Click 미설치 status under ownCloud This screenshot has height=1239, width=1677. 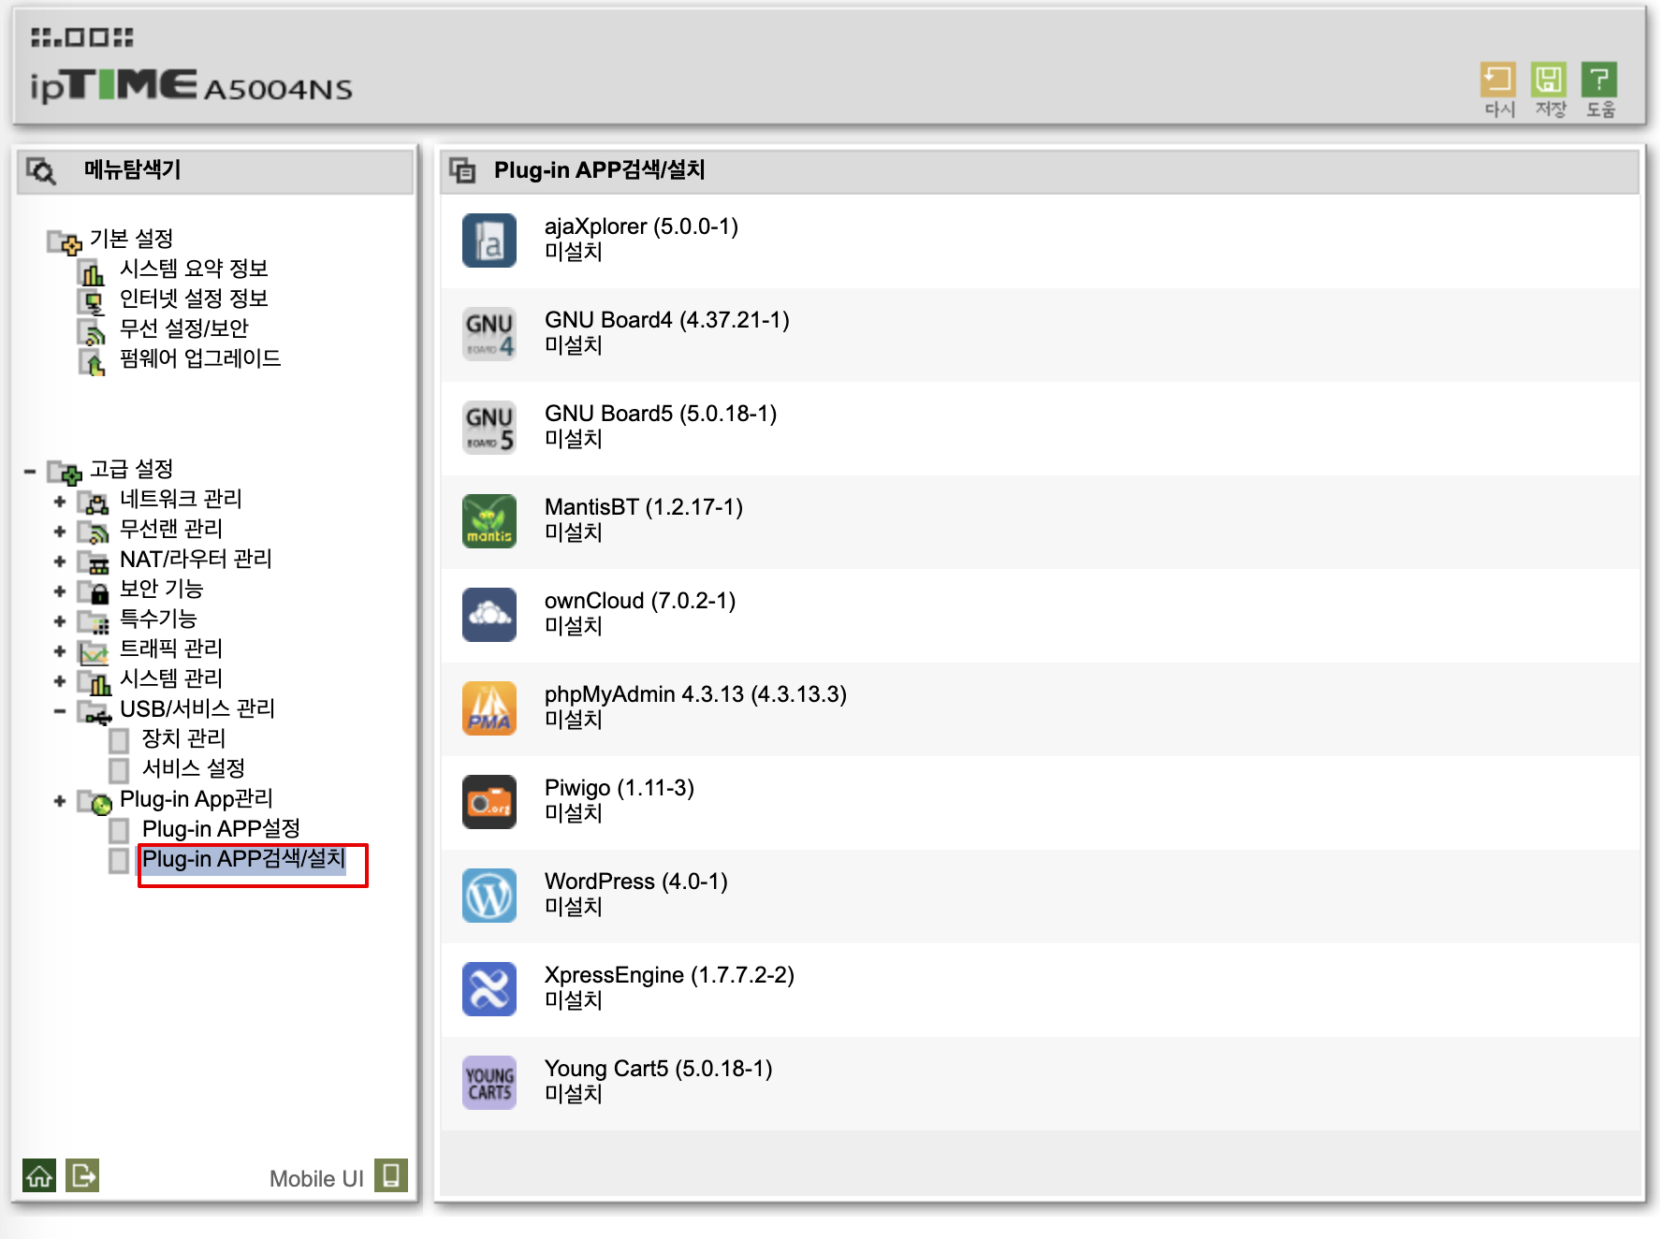coord(574,626)
